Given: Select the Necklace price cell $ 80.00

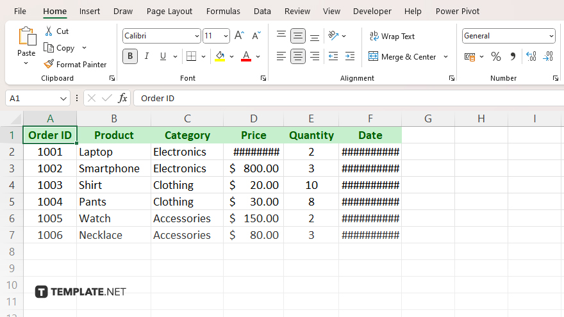Looking at the screenshot, I should (254, 235).
